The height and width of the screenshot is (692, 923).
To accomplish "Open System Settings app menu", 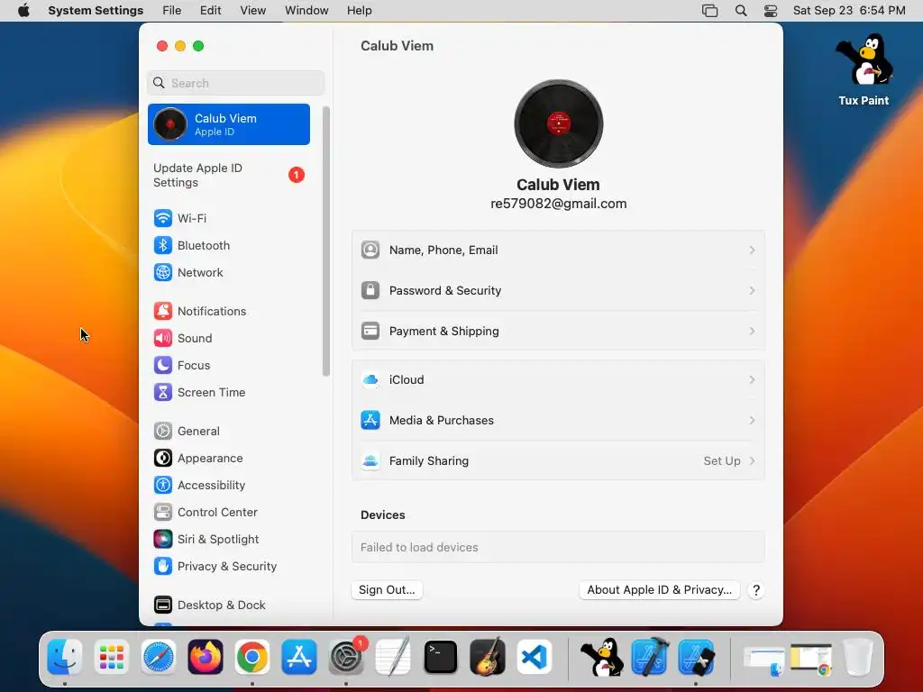I will (96, 11).
